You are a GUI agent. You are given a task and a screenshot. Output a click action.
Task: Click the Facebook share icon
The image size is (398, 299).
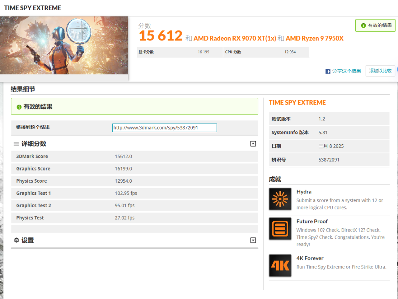[328, 71]
